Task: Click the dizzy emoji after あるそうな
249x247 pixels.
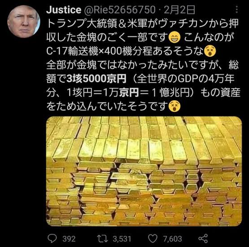Action: [x=210, y=51]
